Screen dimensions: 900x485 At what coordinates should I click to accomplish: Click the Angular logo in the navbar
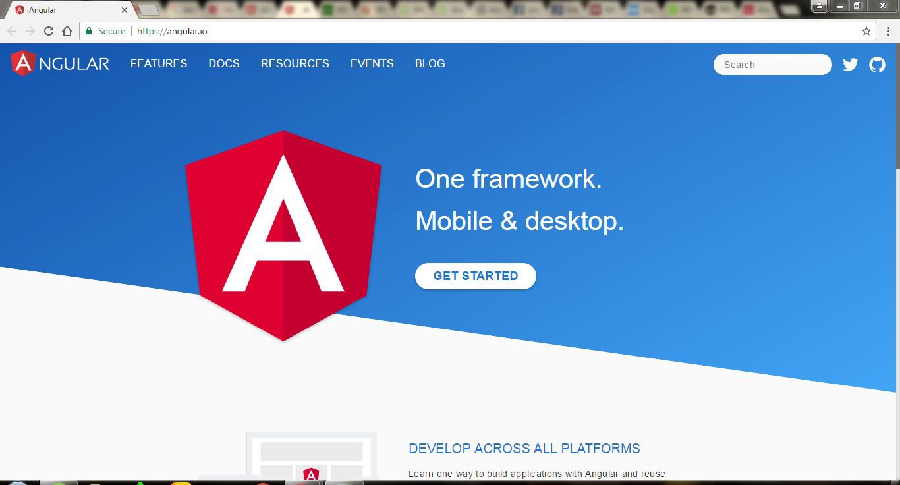click(x=60, y=63)
